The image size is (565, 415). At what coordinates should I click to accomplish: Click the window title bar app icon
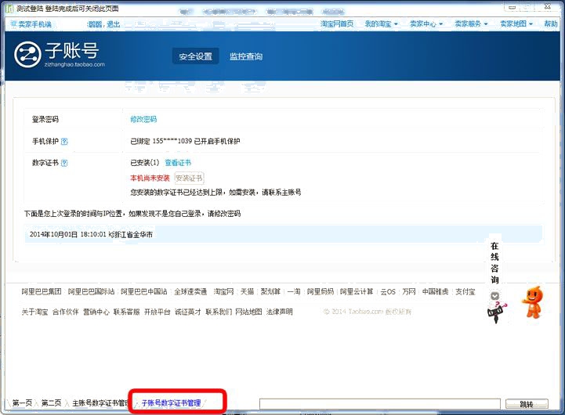9,7
